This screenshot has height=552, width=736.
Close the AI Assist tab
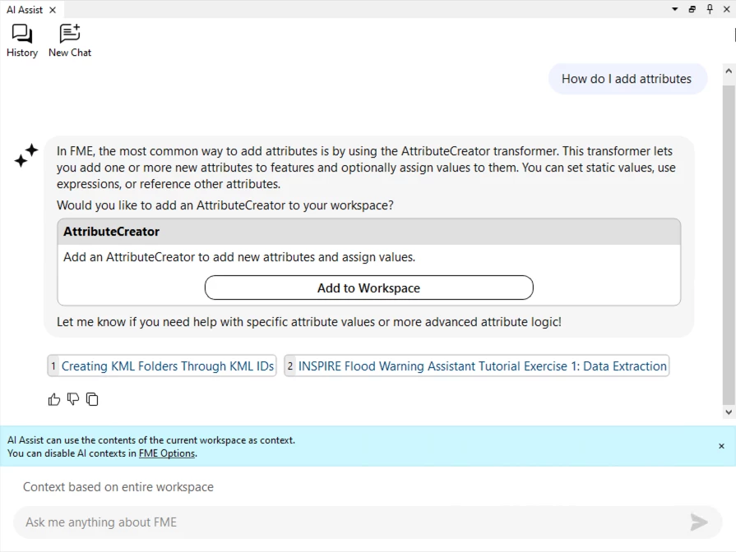53,10
